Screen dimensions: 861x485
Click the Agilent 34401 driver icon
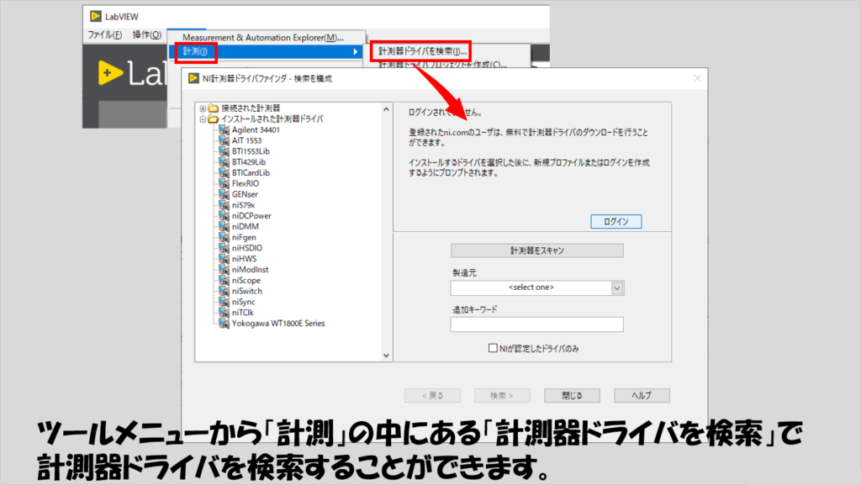[224, 130]
